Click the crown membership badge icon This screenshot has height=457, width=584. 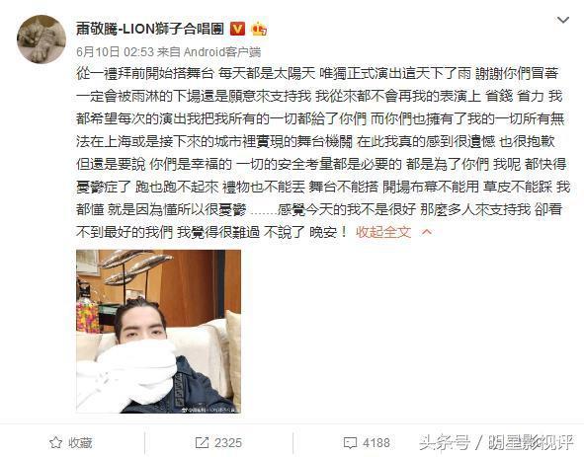(x=259, y=29)
